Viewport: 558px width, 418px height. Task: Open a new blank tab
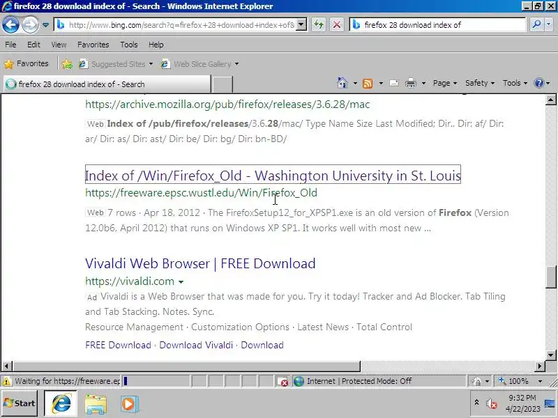coord(222,84)
